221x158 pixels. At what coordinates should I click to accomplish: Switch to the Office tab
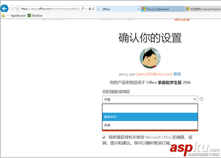pyautogui.click(x=119, y=9)
